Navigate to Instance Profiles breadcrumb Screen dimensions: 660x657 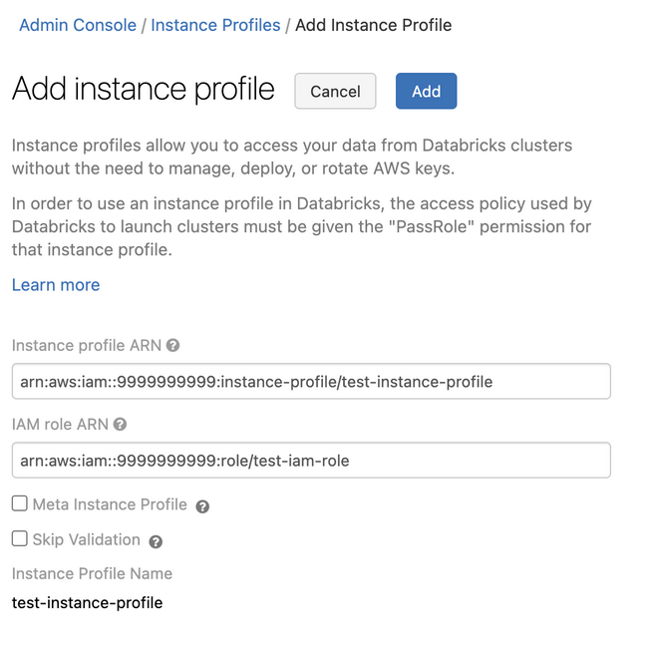[x=215, y=25]
